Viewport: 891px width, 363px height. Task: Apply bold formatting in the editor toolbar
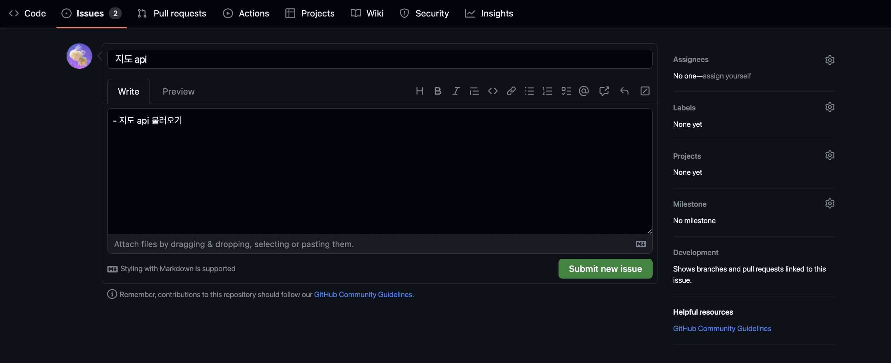point(437,91)
